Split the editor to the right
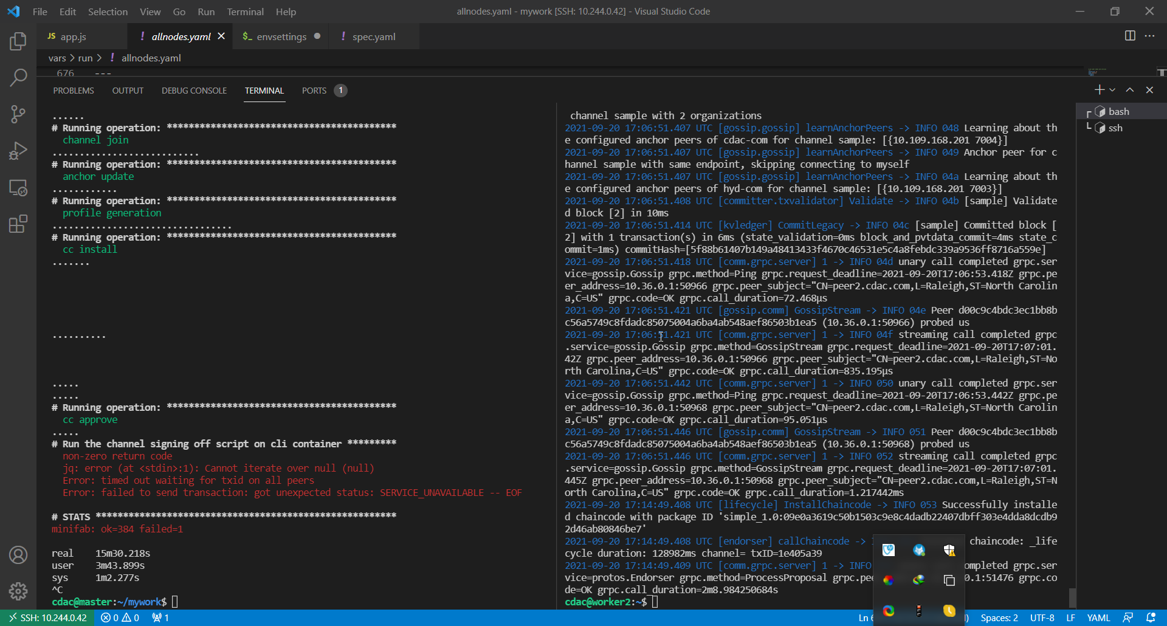The image size is (1167, 626). (1130, 36)
